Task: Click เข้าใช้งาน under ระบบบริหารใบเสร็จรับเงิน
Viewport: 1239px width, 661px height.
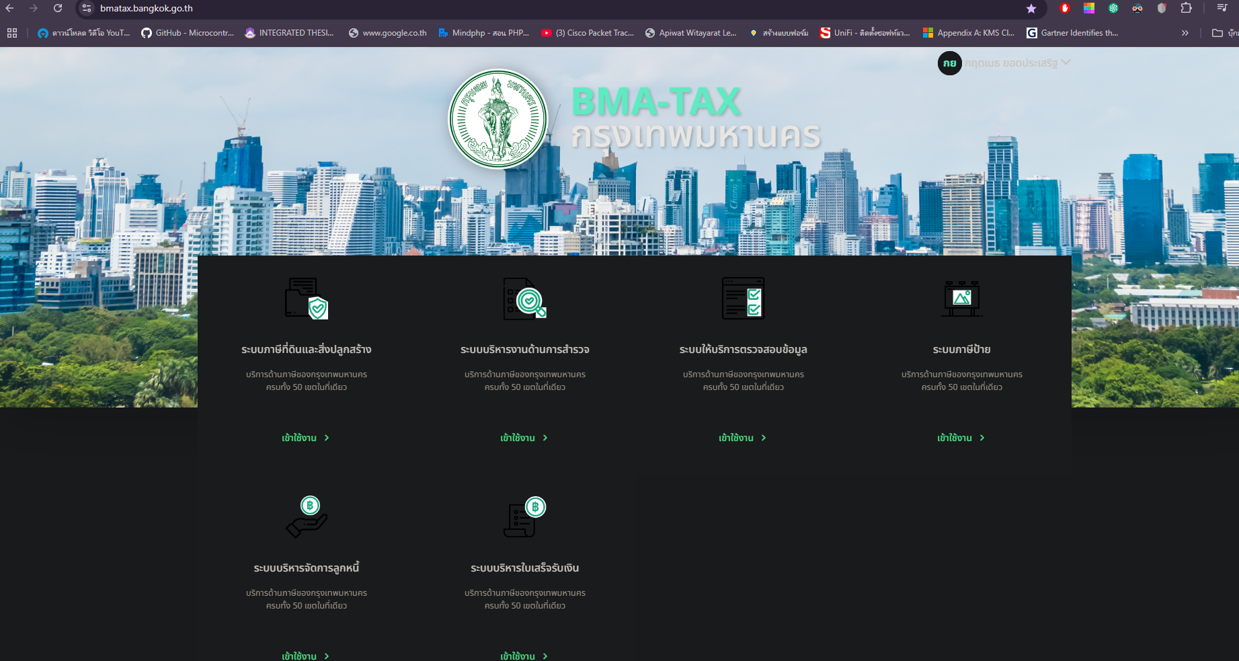Action: 524,656
